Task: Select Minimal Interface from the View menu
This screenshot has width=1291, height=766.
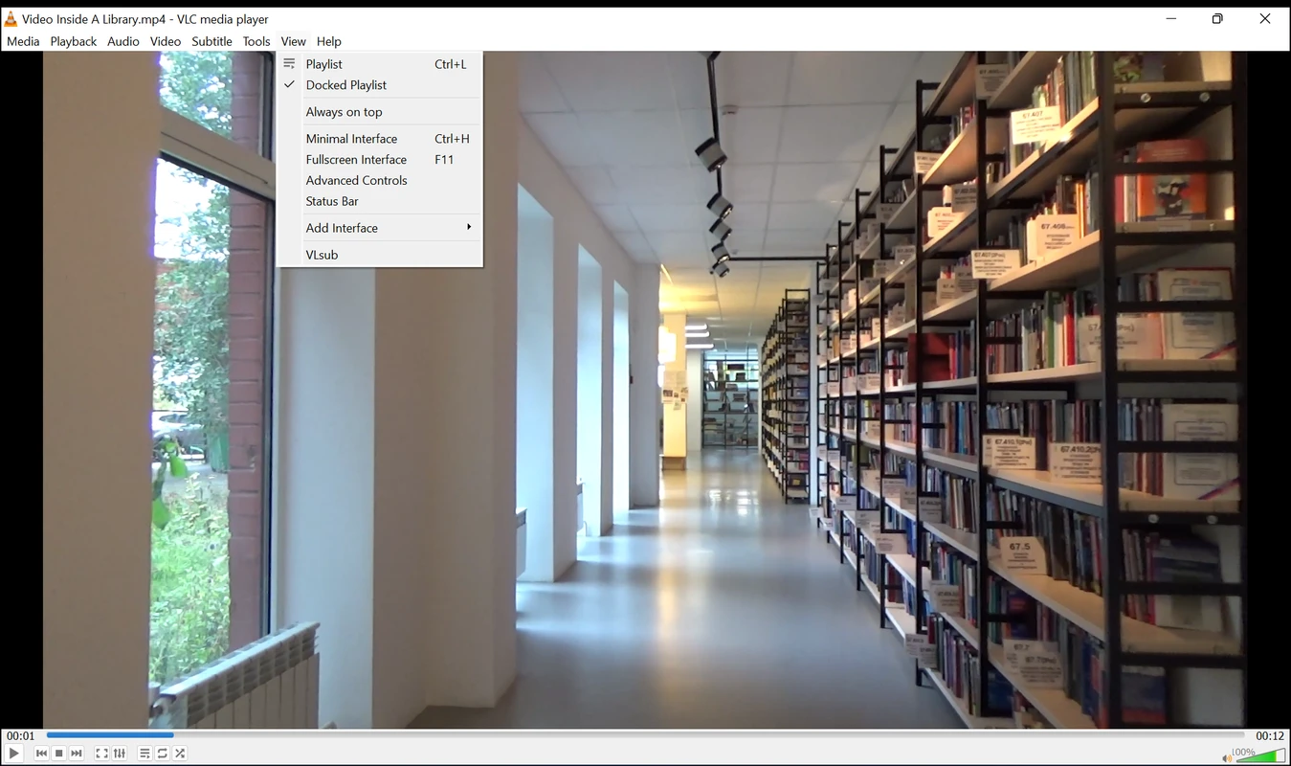Action: [351, 139]
